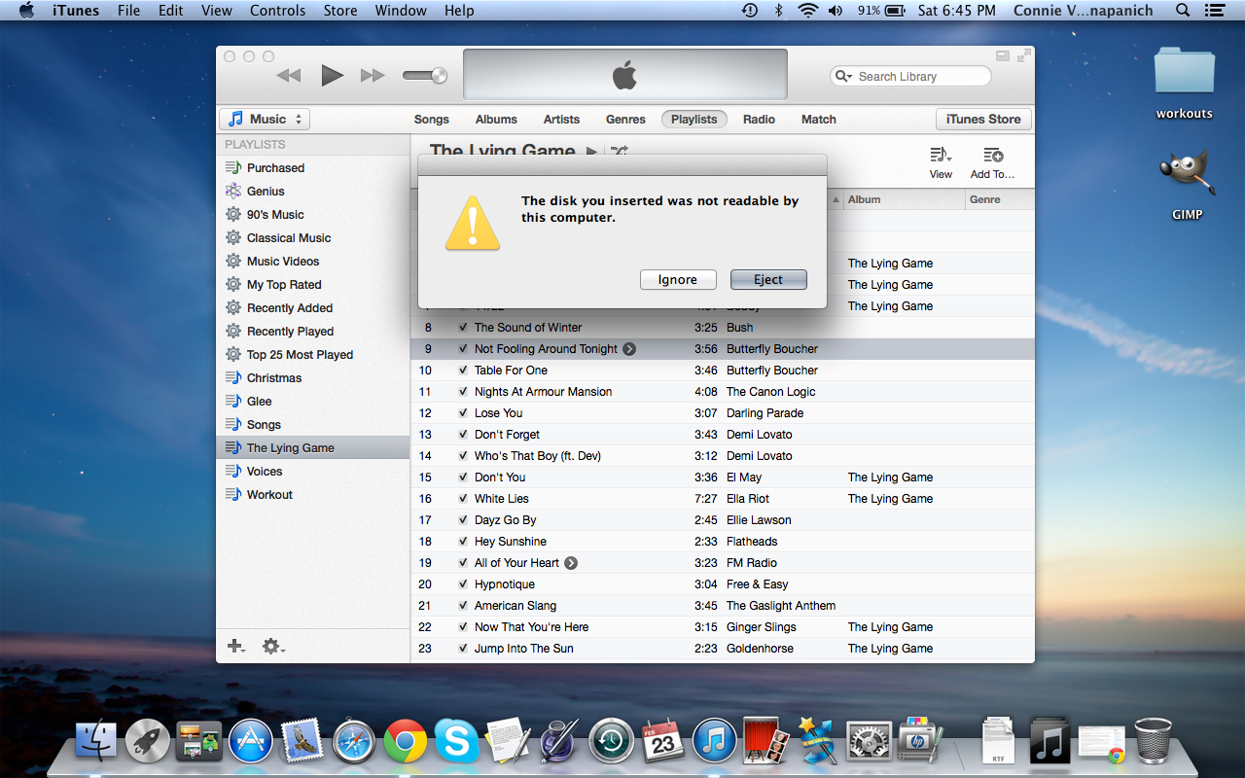Uncheck Table For One checkbox

pyautogui.click(x=463, y=371)
